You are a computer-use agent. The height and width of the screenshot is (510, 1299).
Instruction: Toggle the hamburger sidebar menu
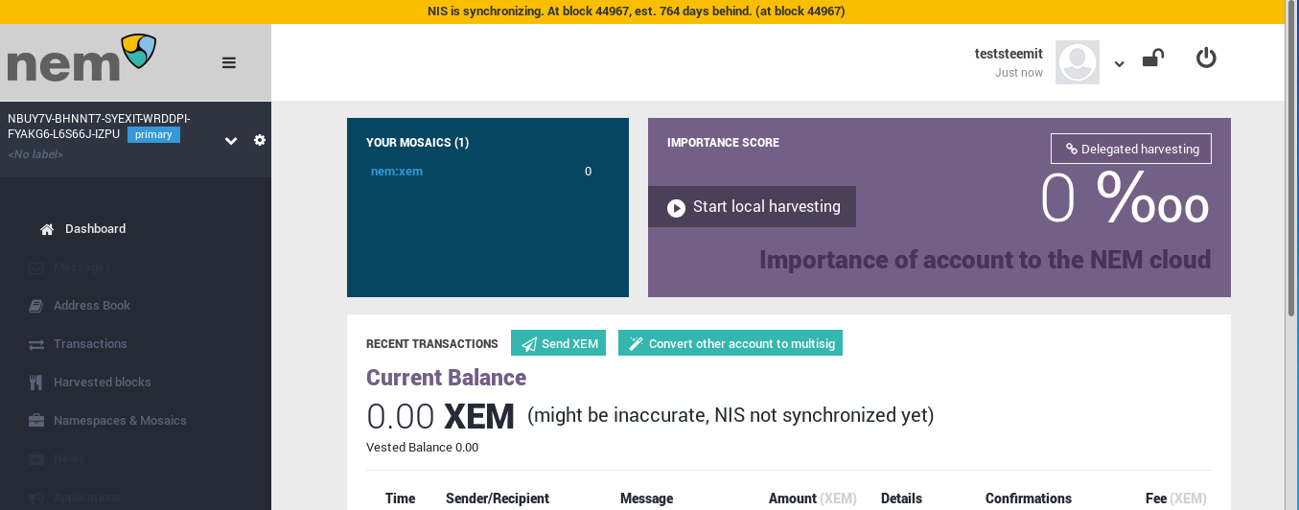coord(229,62)
